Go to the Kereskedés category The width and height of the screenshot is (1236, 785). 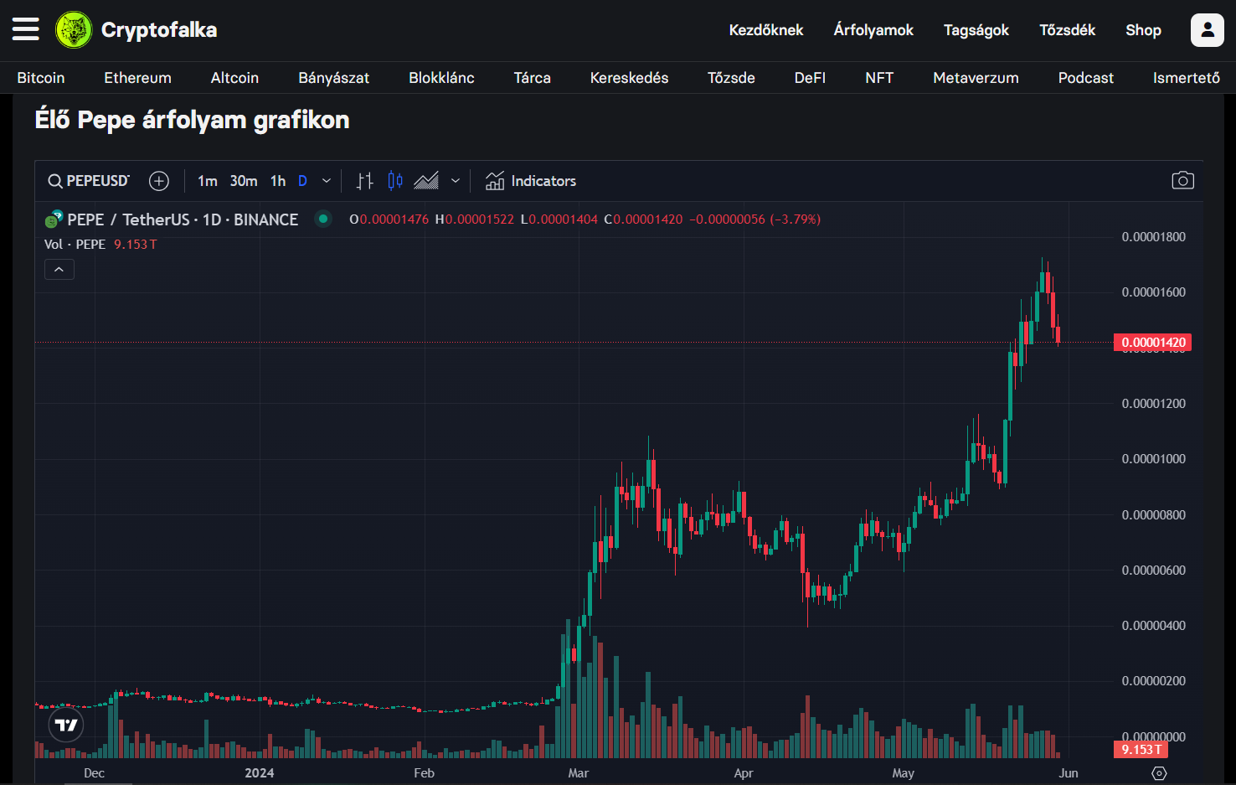[629, 78]
